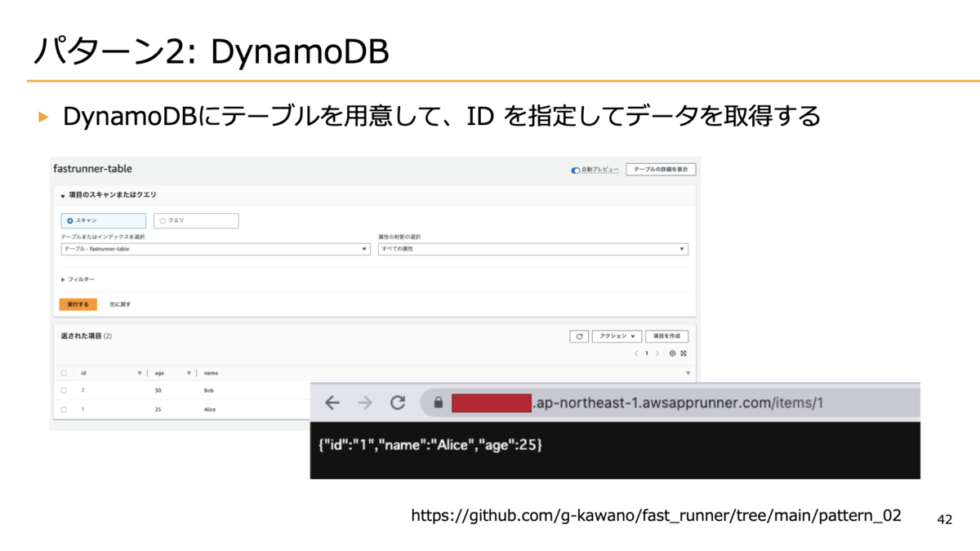Click the padlock site info icon
This screenshot has height=551, width=980.
[438, 402]
